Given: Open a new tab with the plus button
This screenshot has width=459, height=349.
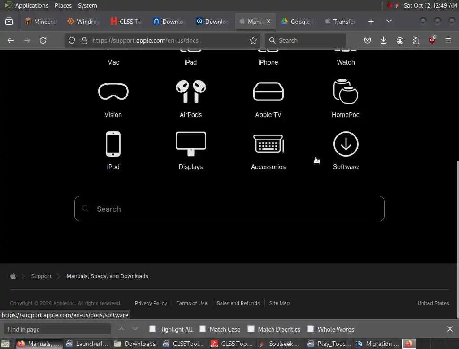Looking at the screenshot, I should [371, 22].
